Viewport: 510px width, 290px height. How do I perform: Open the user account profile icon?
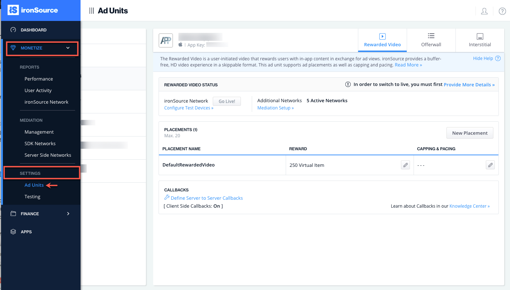484,11
